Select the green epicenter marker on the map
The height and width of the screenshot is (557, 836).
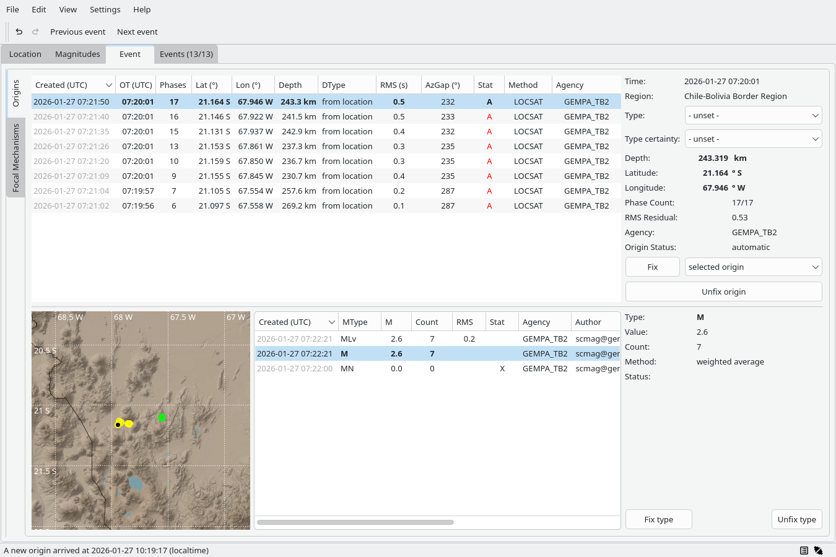pyautogui.click(x=162, y=417)
